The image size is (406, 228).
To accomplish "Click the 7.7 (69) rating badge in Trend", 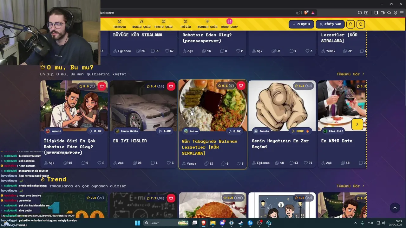I will pyautogui.click(x=155, y=198).
